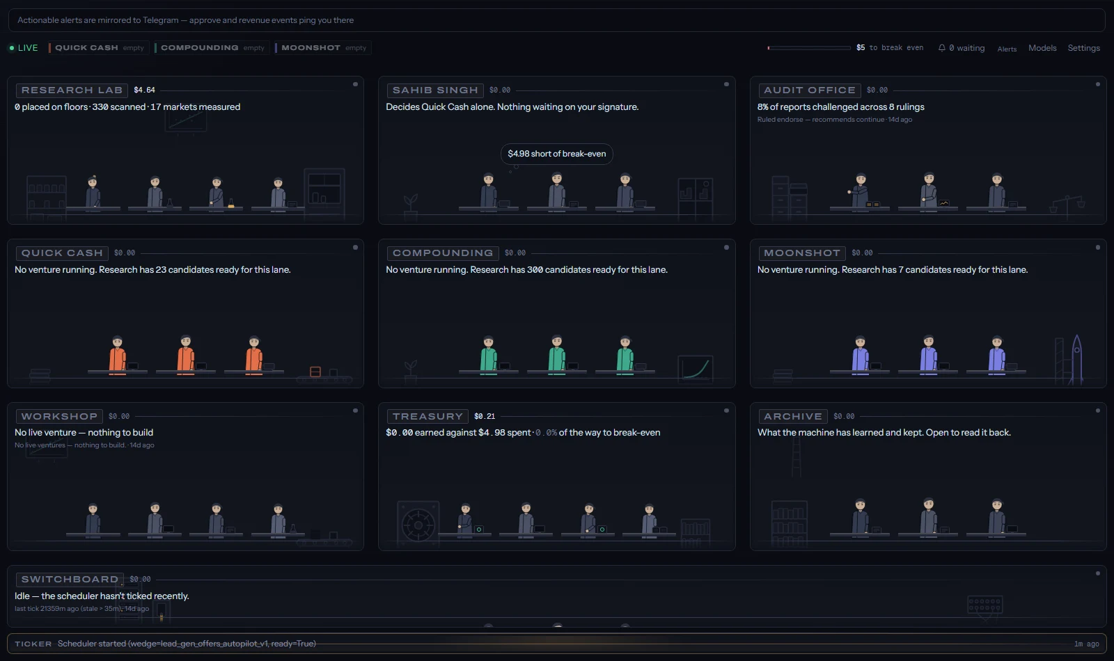Open the Models page
Screen dimensions: 1114x661
point(1042,48)
